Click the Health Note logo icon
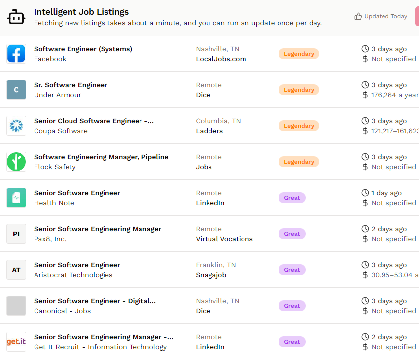Image resolution: width=419 pixels, height=357 pixels. click(x=16, y=198)
